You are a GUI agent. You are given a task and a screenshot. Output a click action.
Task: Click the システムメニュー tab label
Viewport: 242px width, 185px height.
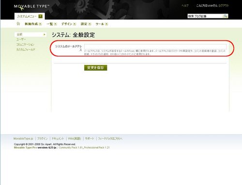coord(27,16)
